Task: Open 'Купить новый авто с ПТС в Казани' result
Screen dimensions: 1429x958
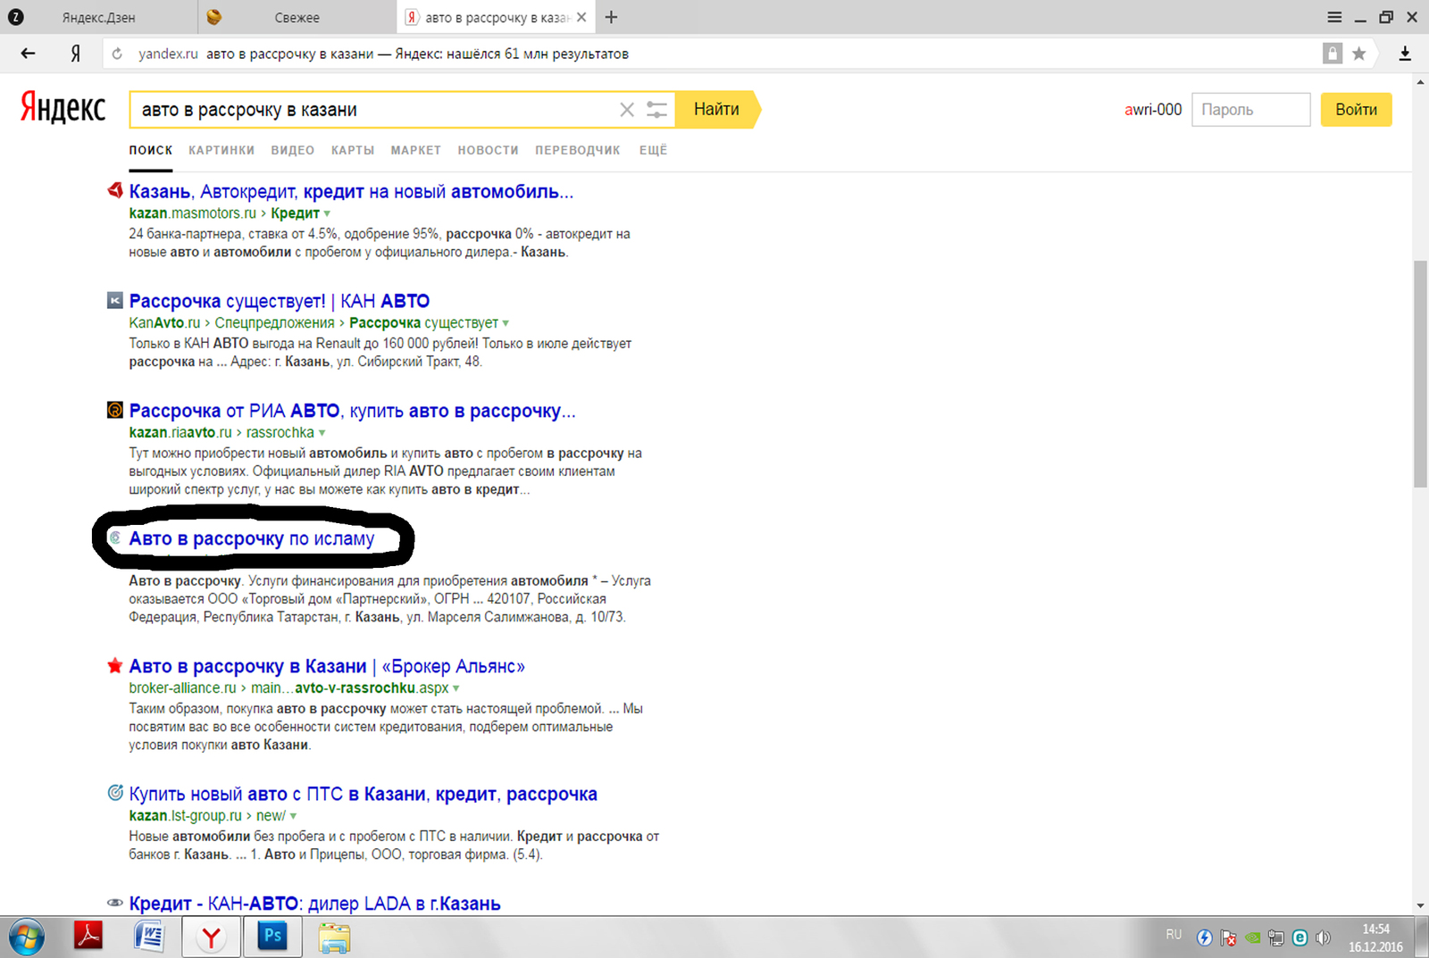Action: click(363, 794)
